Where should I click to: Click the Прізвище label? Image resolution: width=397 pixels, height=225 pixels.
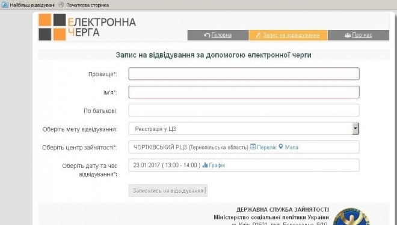tap(102, 74)
